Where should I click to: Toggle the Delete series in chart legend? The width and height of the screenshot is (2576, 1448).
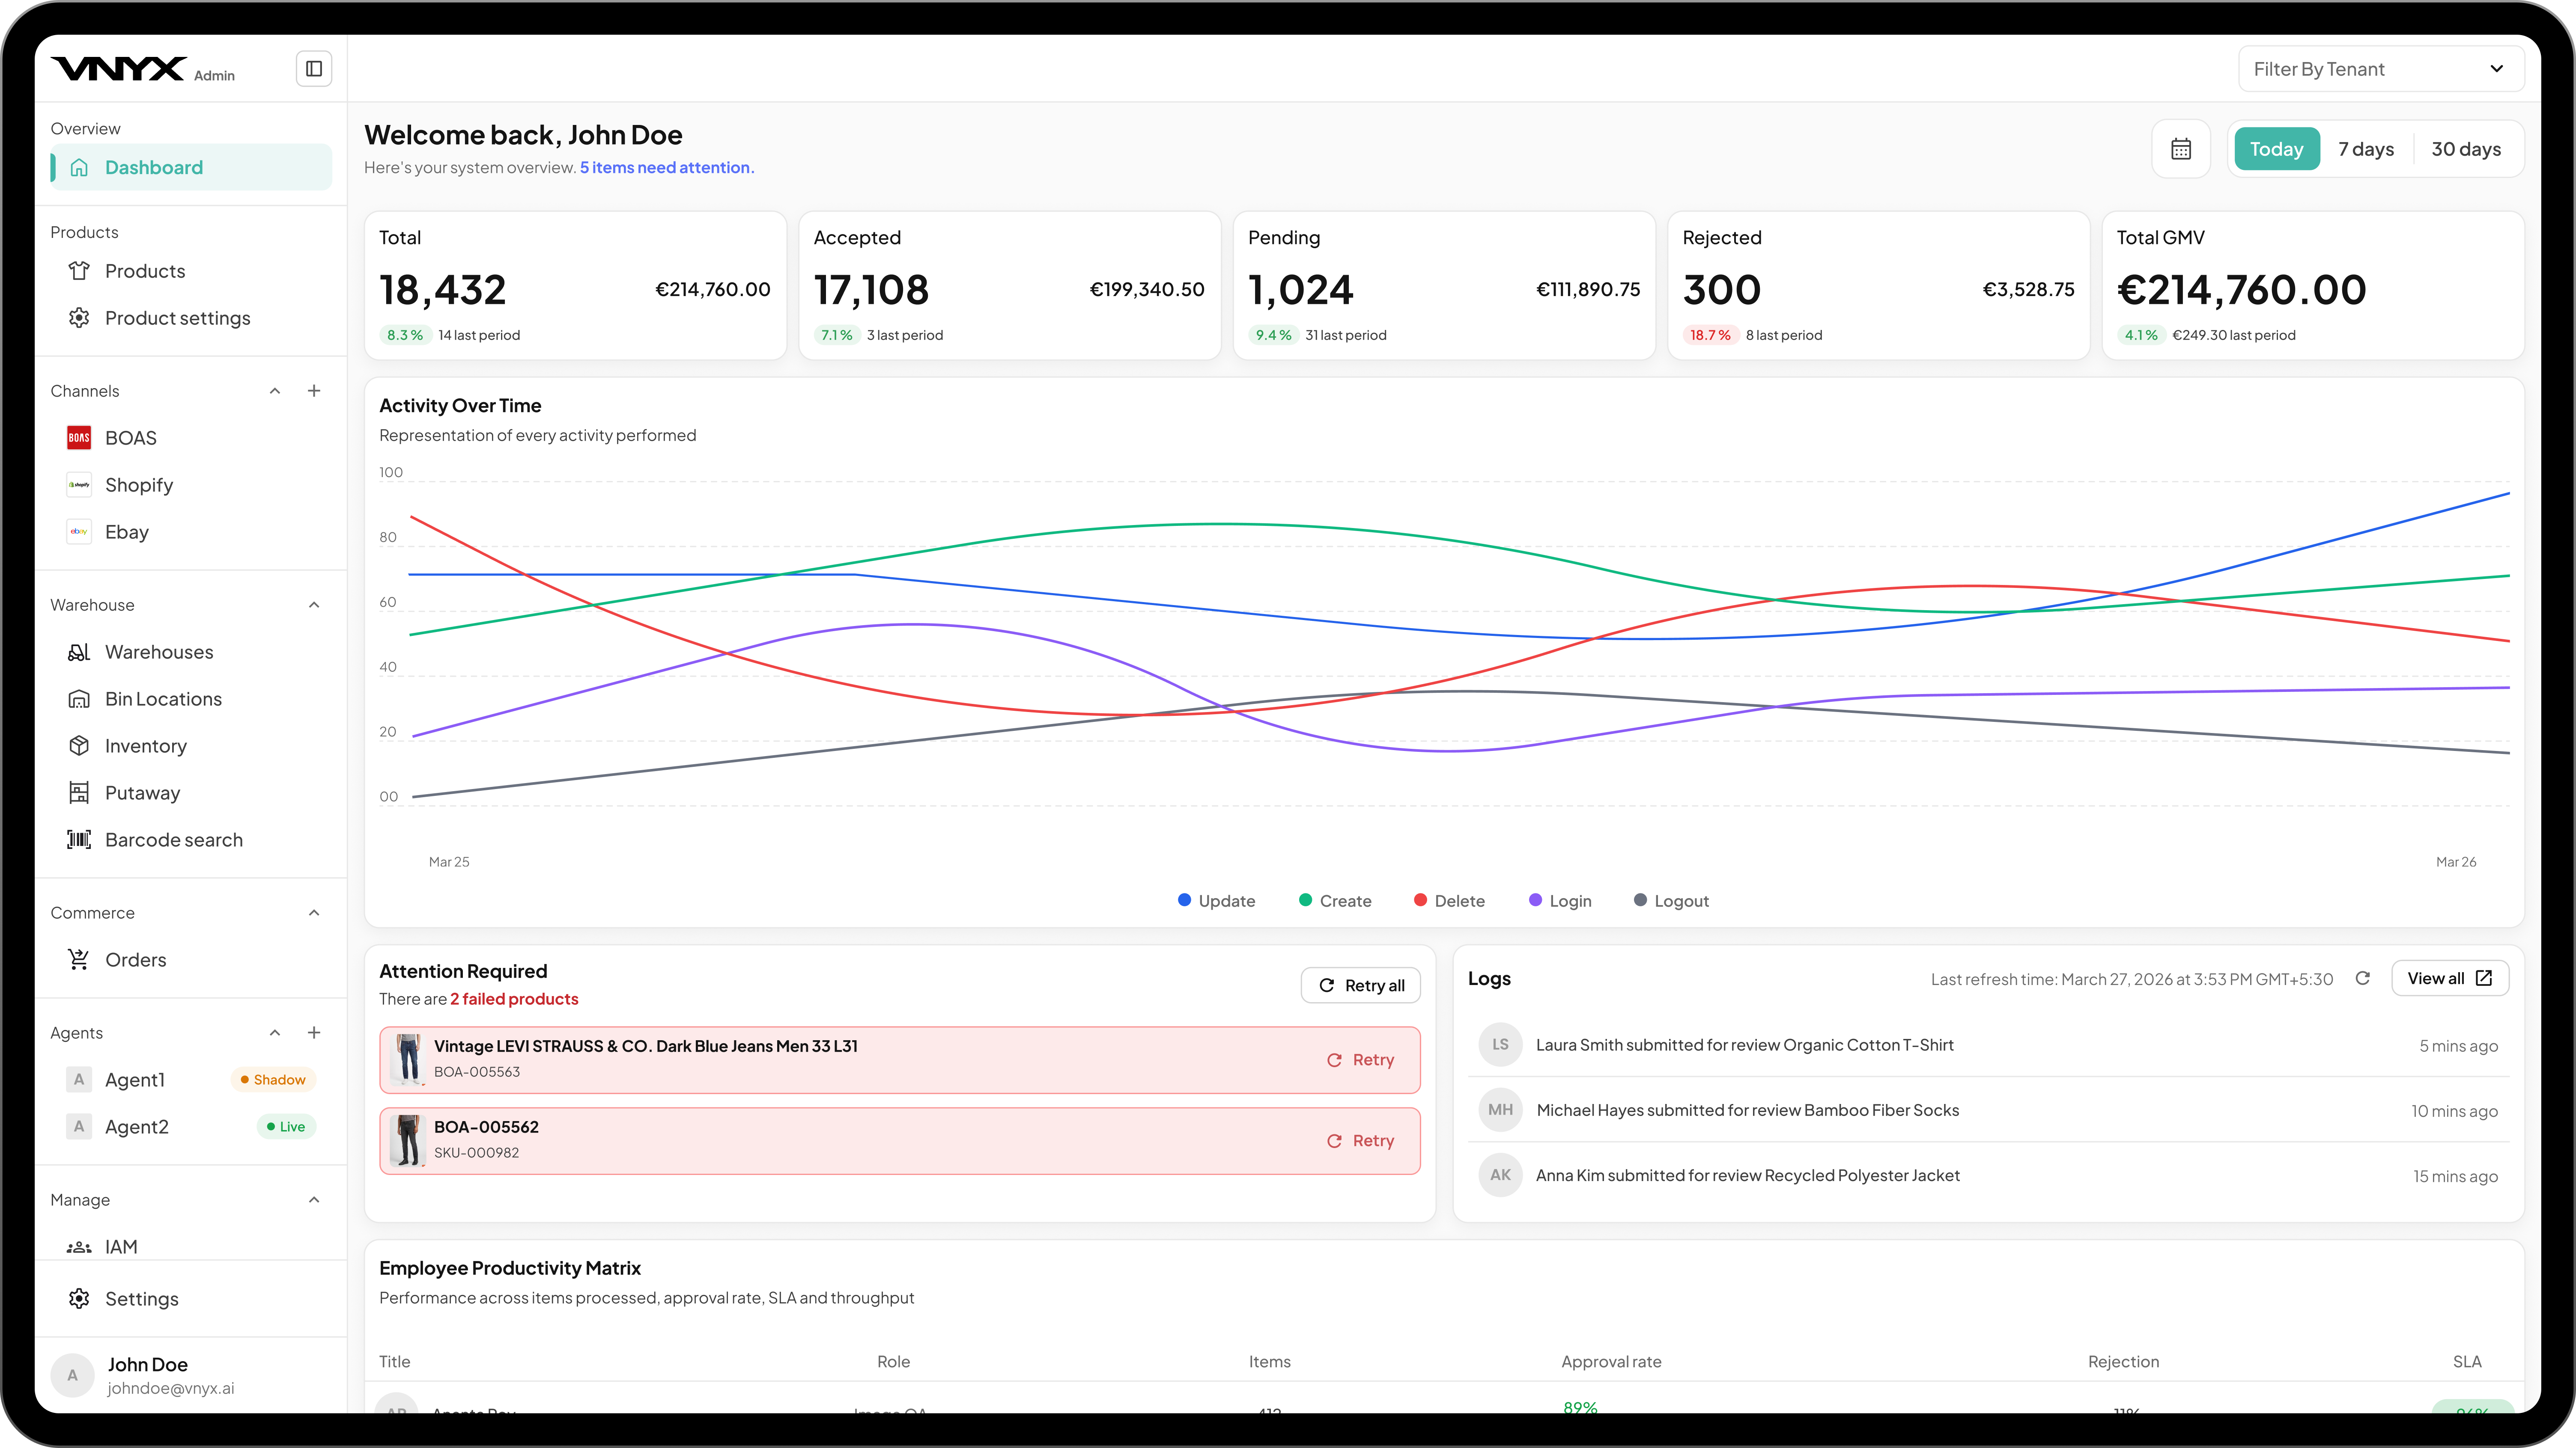pos(1449,900)
